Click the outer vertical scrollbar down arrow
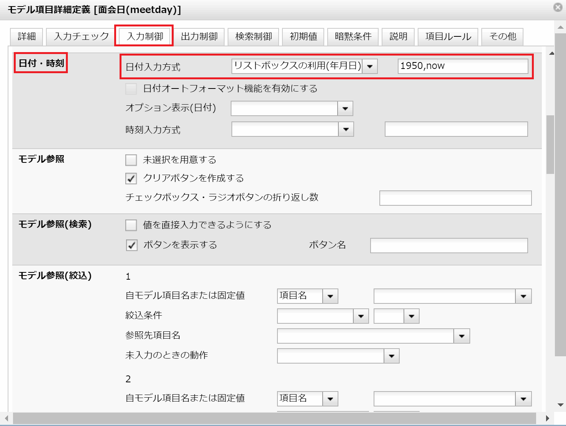Viewport: 566px width, 426px height. pyautogui.click(x=561, y=405)
